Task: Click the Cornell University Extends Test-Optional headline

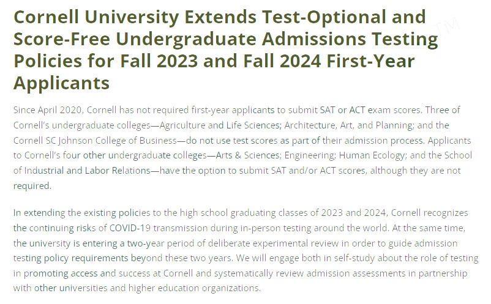Action: click(225, 50)
